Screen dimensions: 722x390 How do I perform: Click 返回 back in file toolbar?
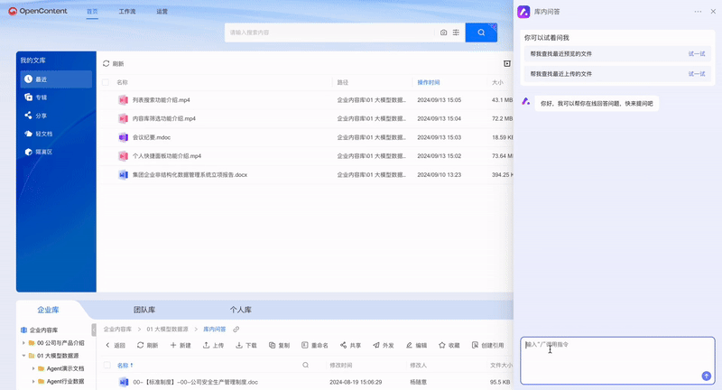116,346
